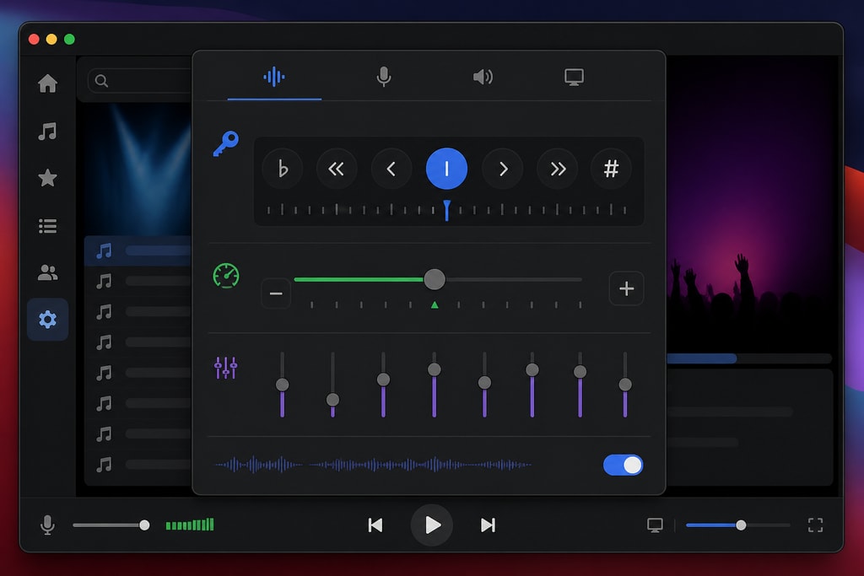Lower key with the flat button
This screenshot has width=864, height=576.
click(283, 169)
